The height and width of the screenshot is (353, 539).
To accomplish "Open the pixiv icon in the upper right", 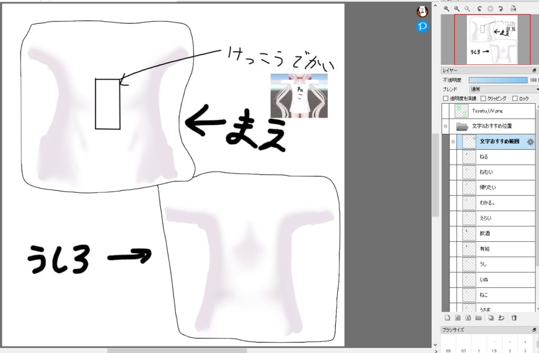I will click(x=421, y=26).
